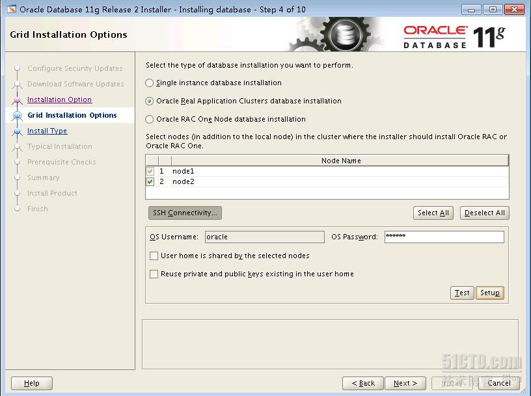Screen dimensions: 531x396
Task: Select Grid Installation Options step
Action: point(72,115)
